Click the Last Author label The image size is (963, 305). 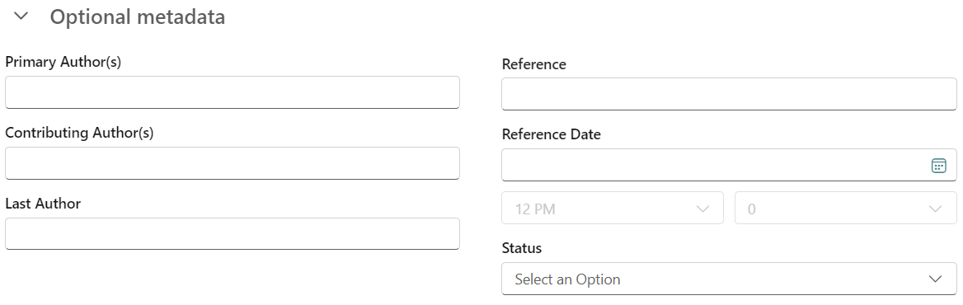[43, 203]
